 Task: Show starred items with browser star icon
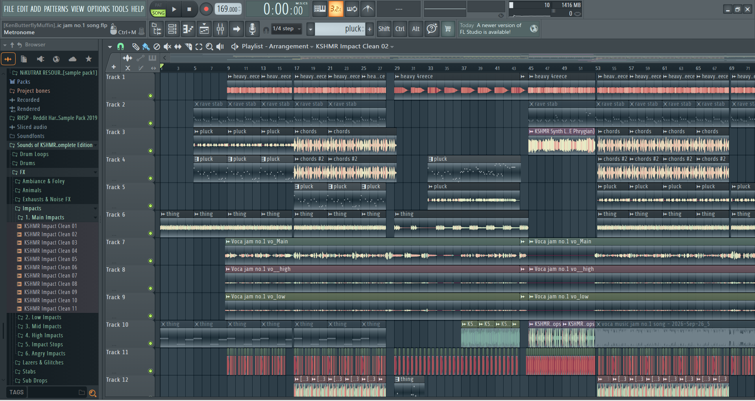89,59
